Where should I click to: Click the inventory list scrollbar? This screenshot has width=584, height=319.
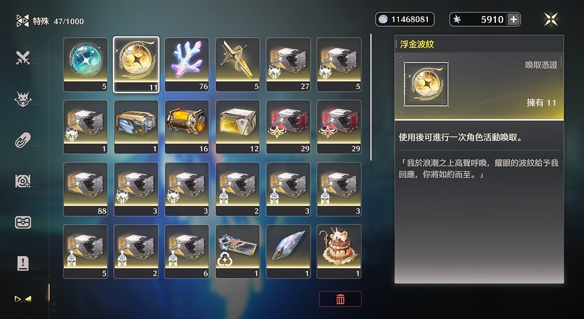370,97
